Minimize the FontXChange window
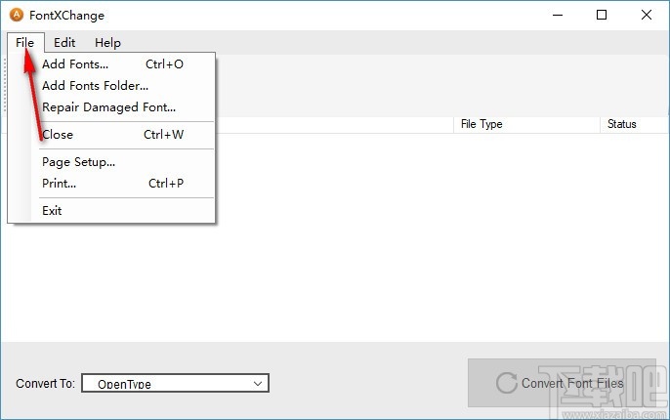Image resolution: width=670 pixels, height=420 pixels. pos(558,16)
